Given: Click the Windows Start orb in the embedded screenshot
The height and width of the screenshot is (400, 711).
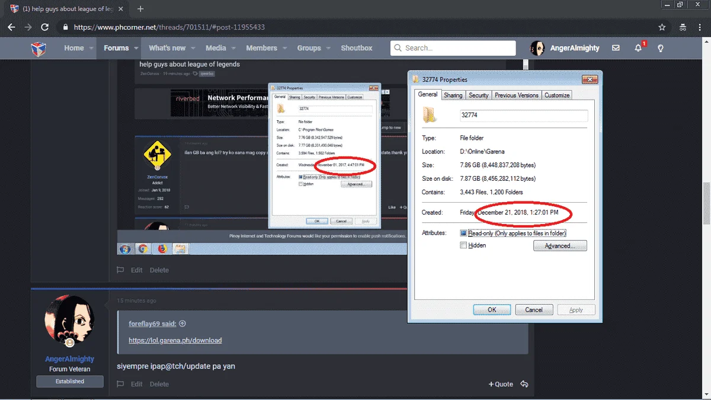Looking at the screenshot, I should 125,249.
